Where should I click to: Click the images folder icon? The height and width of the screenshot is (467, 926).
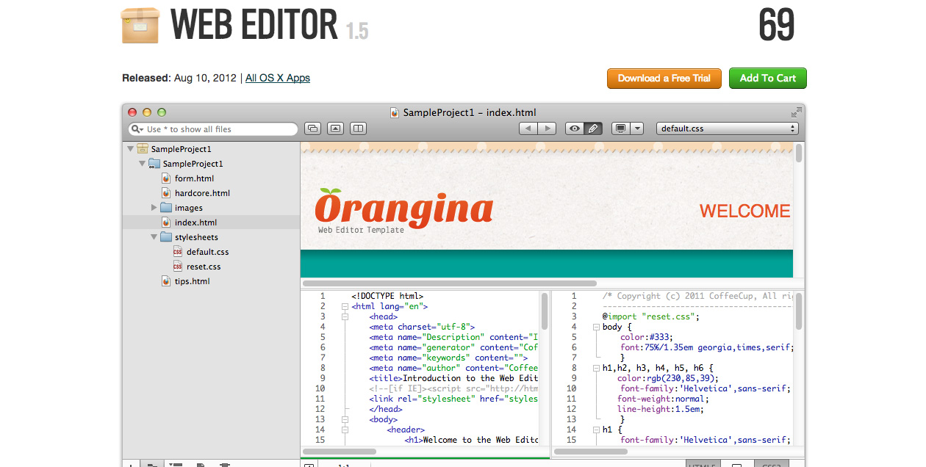(166, 208)
